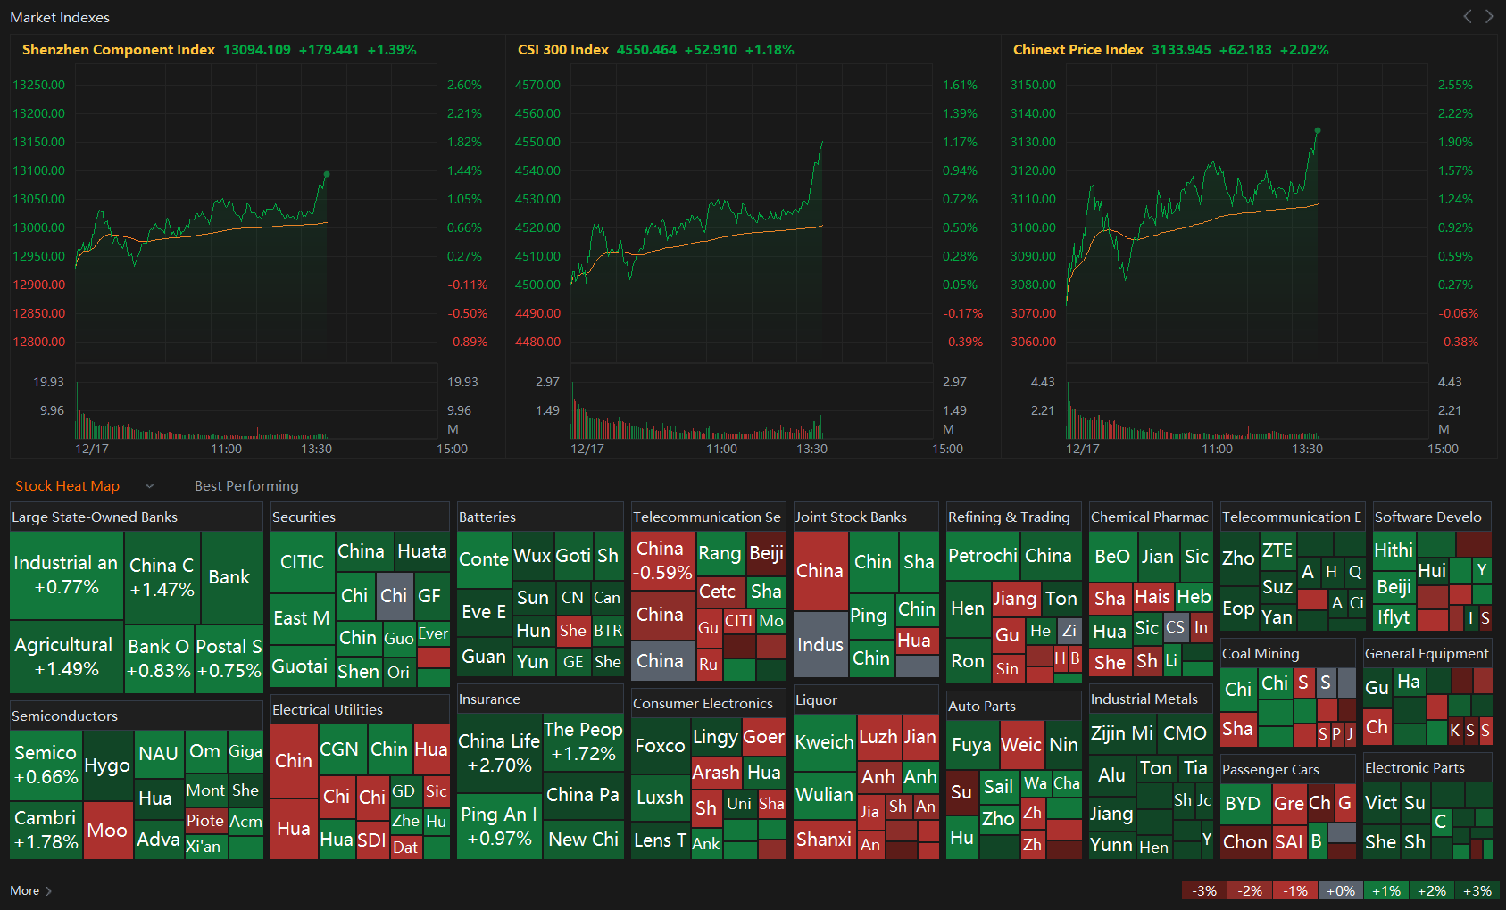Select the Foxco tile in Consumer Electronics
The image size is (1506, 910).
660,746
